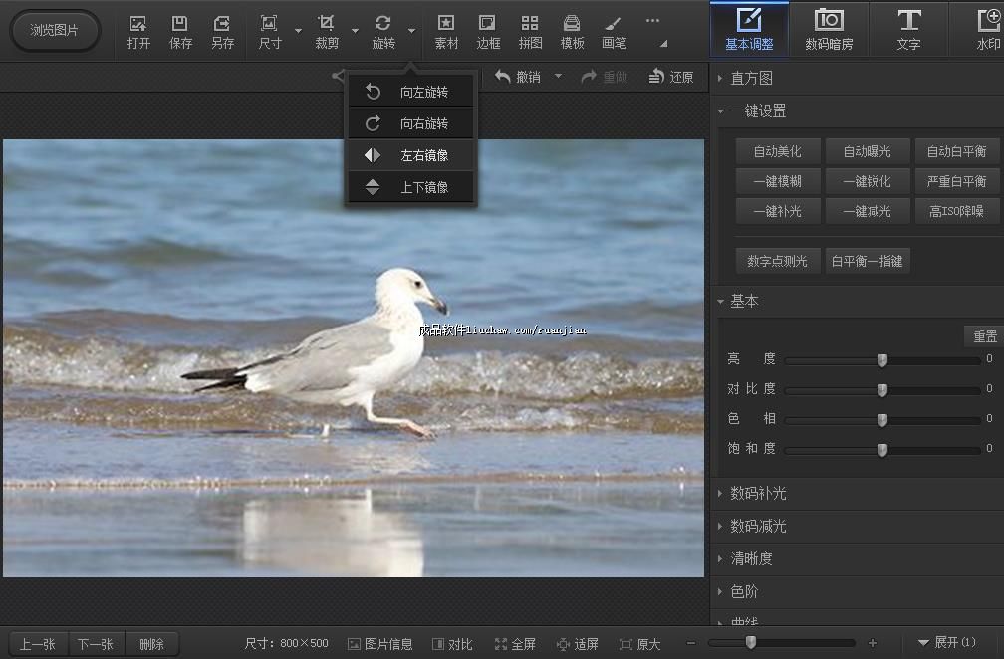Click the Browse Pictures (浏览图片) button
1004x659 pixels.
55,30
